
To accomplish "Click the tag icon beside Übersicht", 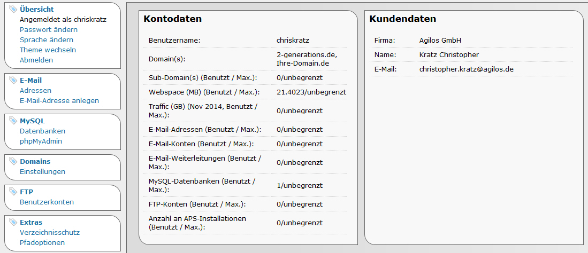I will (13, 9).
